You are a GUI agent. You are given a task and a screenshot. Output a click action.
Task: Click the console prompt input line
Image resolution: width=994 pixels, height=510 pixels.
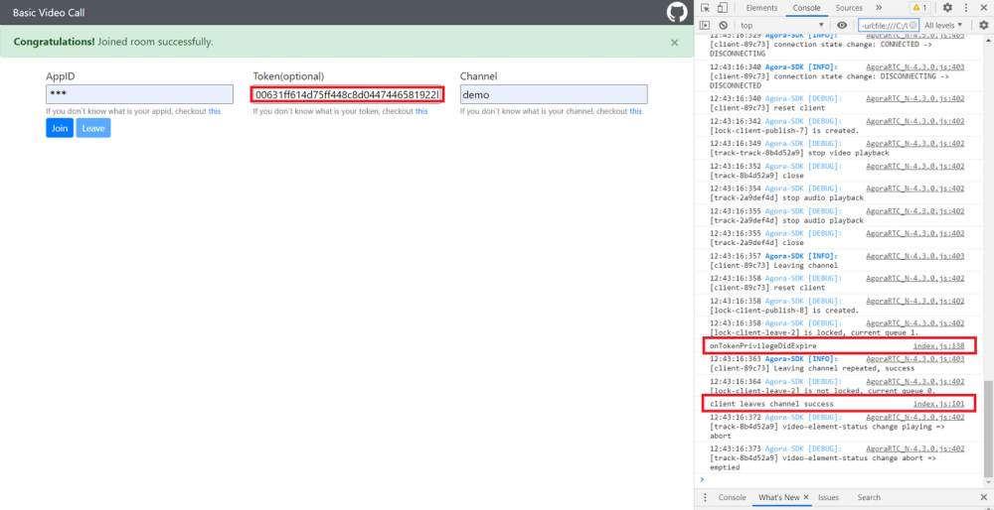(x=840, y=479)
